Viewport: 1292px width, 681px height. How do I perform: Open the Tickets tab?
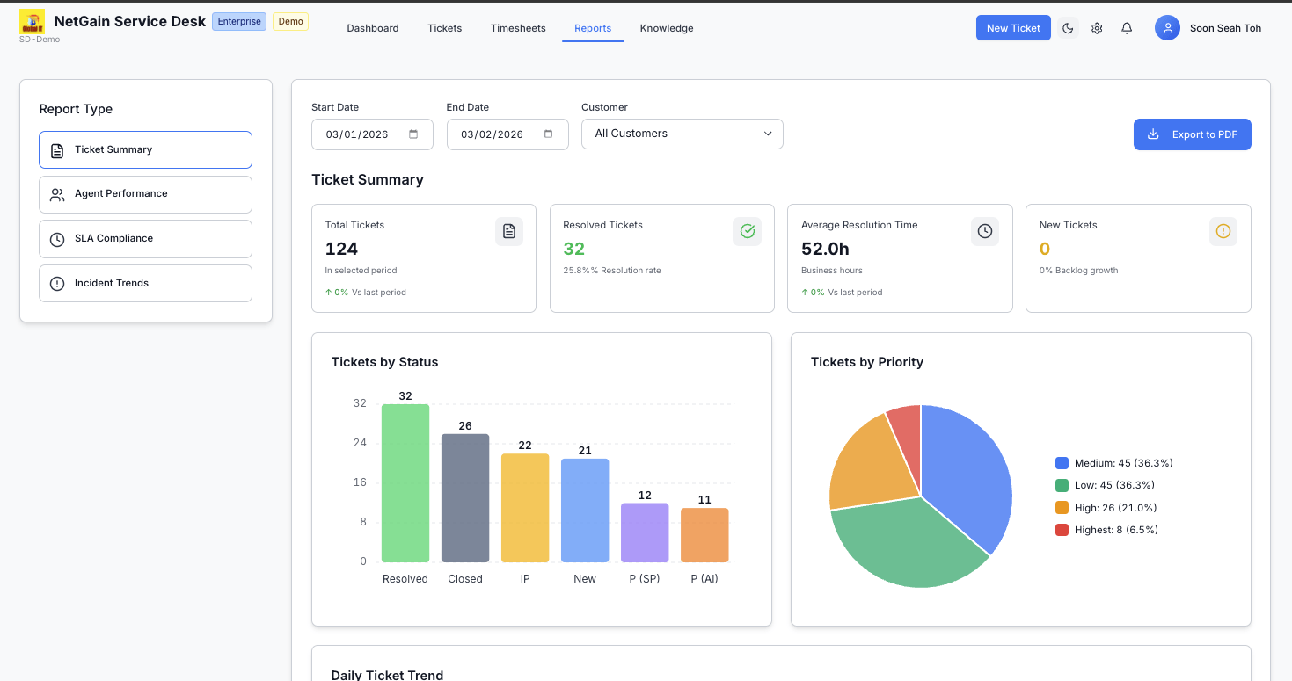(x=445, y=28)
